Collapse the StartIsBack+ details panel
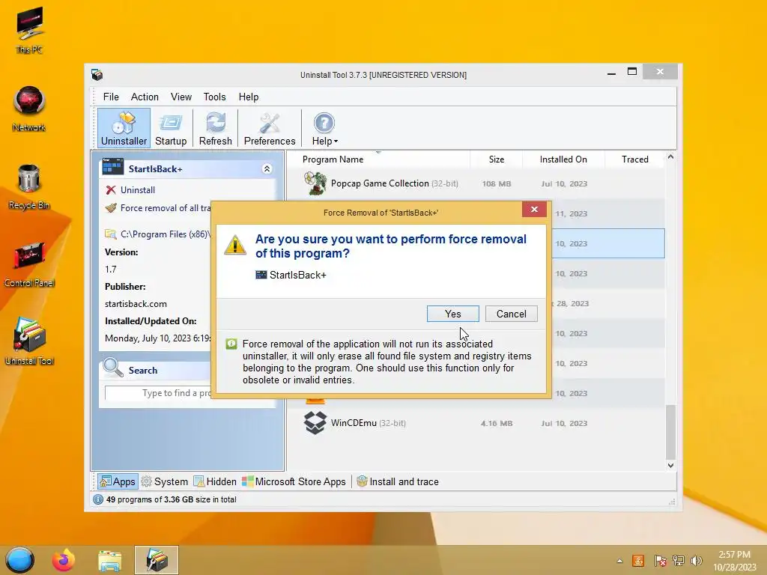Viewport: 767px width, 575px height. [x=267, y=168]
